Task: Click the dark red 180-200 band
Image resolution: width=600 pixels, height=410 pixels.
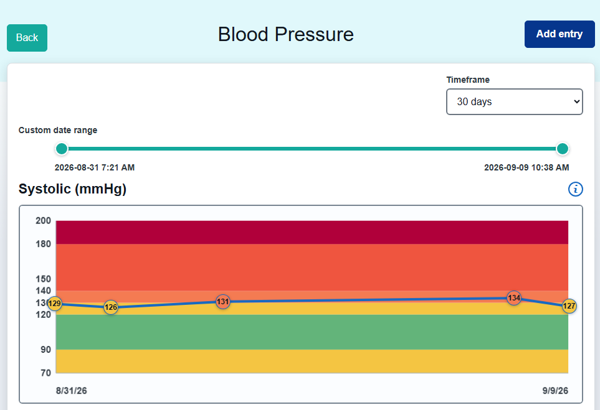Action: (312, 232)
